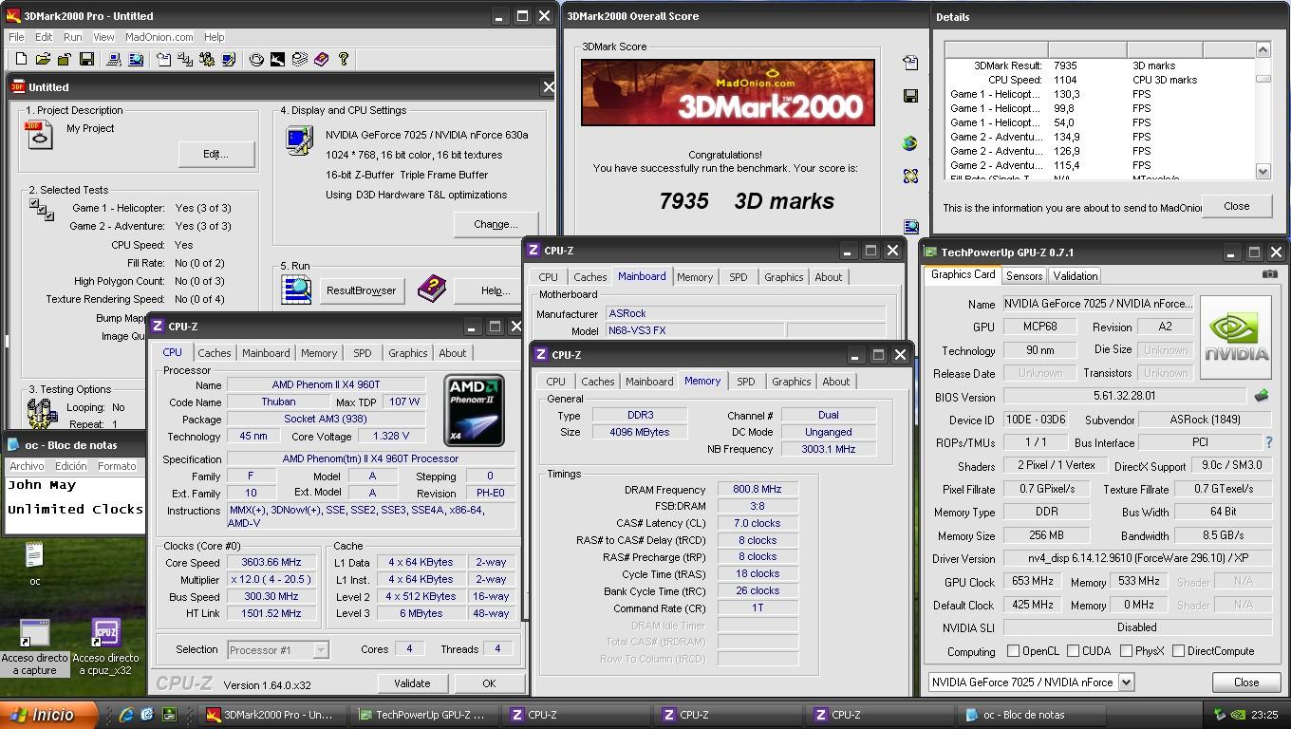The width and height of the screenshot is (1291, 729).
Task: Click the NVIDIA tray icon in system tray
Action: (x=1238, y=715)
